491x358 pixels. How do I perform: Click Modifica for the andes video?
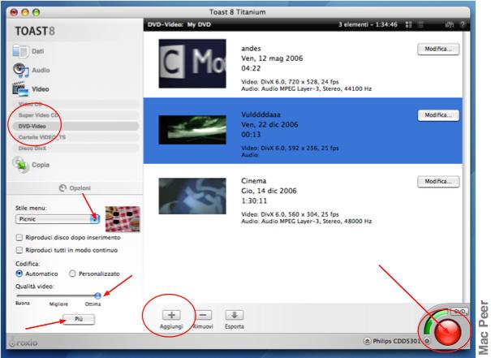point(438,49)
